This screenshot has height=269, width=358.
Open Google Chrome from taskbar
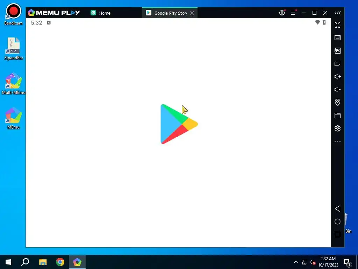click(x=60, y=262)
